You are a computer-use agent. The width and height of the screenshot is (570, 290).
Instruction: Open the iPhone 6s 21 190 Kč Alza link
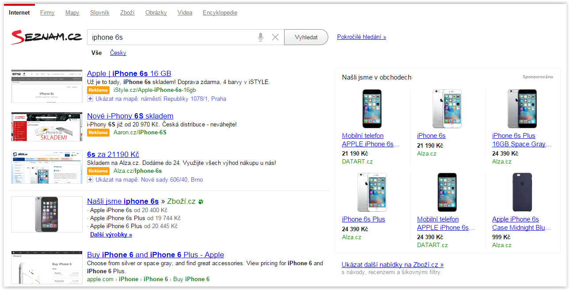click(x=431, y=136)
